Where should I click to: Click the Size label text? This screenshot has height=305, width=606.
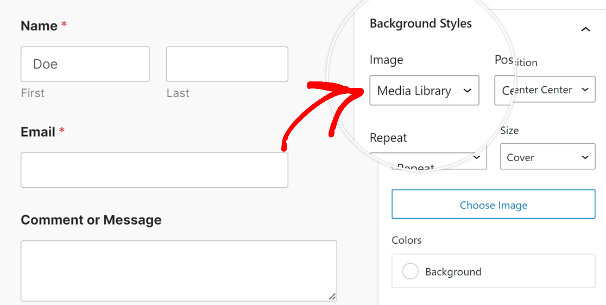pyautogui.click(x=509, y=130)
